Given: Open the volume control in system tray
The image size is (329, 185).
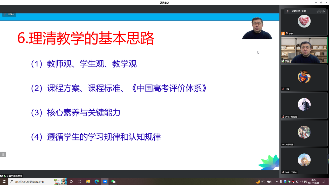Looking at the screenshot, I should (301, 182).
